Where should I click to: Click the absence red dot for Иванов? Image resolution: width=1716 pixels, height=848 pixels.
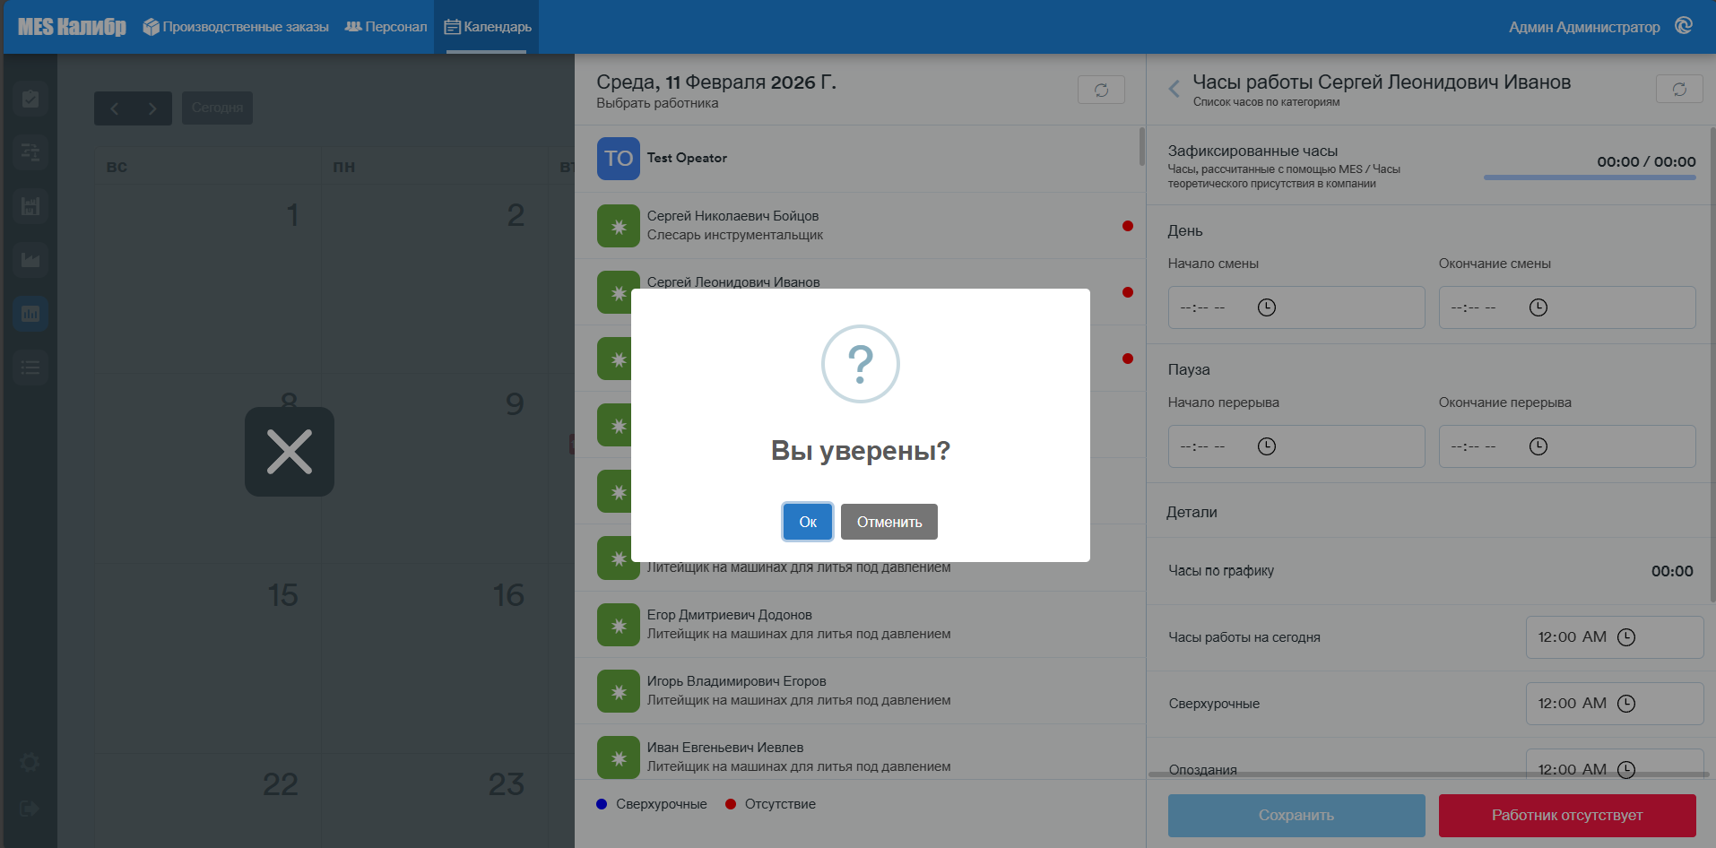tap(1128, 292)
